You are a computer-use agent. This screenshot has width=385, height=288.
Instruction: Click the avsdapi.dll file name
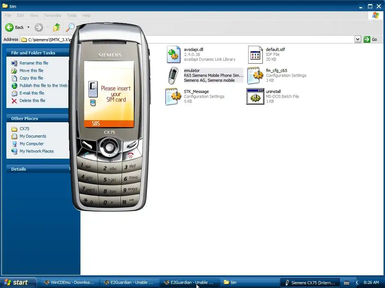coord(194,49)
